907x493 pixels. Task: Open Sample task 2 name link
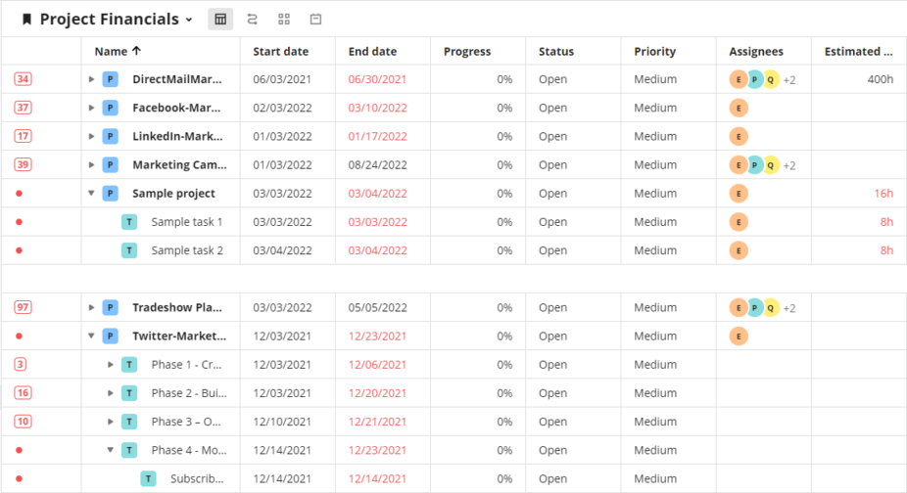point(187,250)
